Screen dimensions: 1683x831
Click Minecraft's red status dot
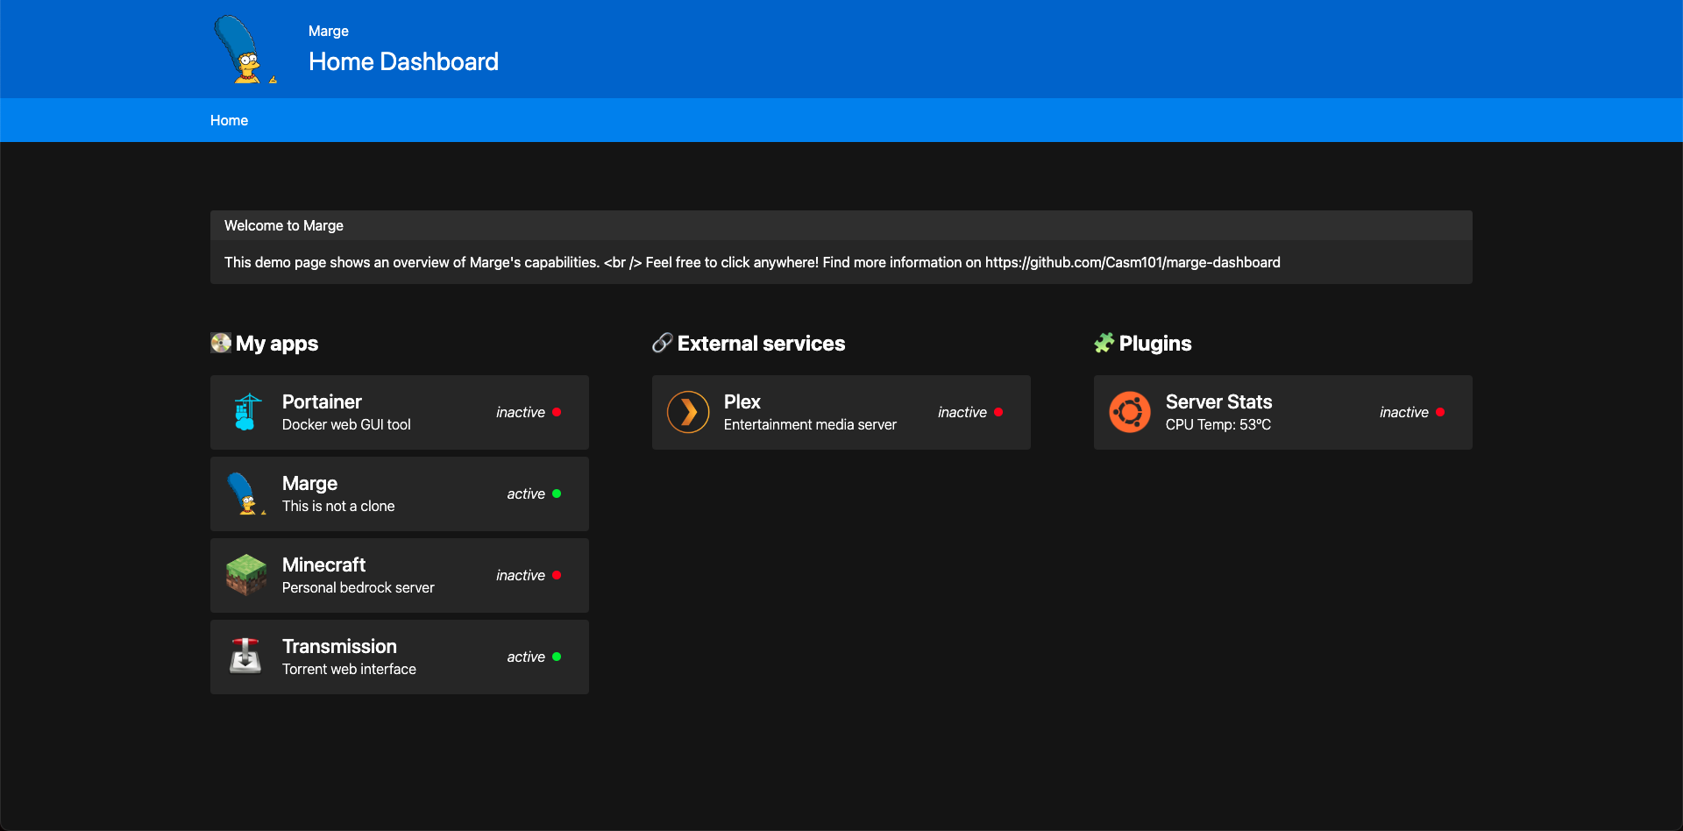coord(557,575)
